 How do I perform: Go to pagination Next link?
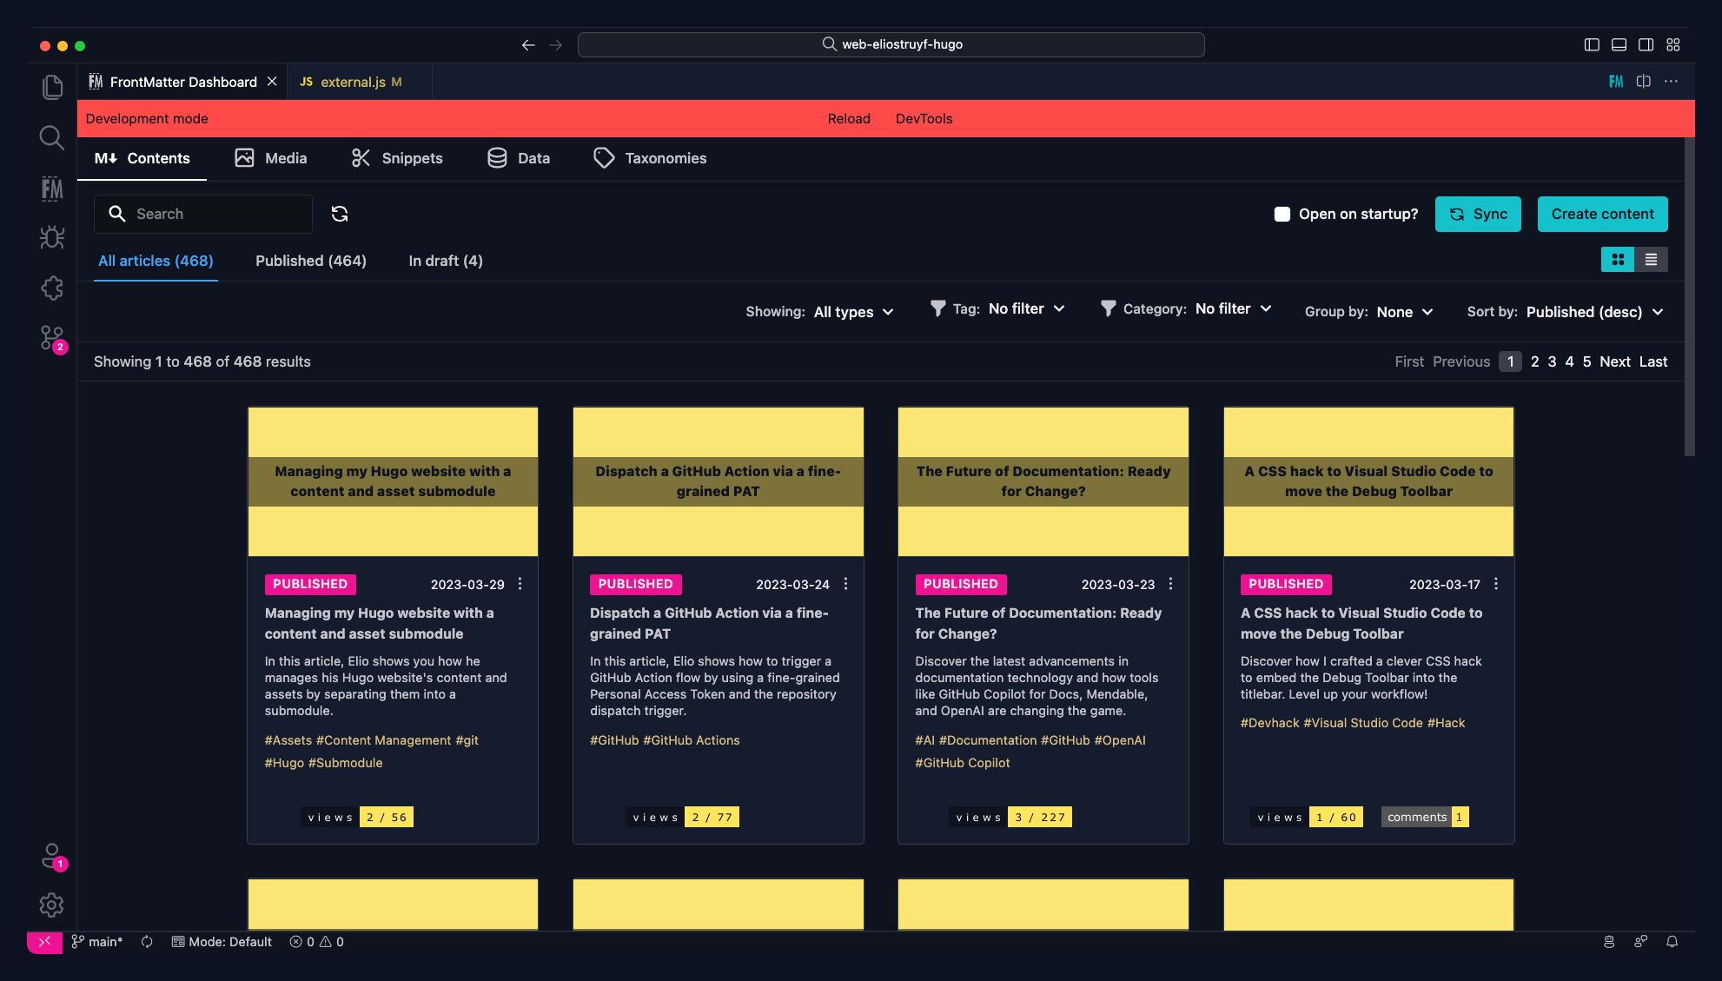pos(1614,361)
